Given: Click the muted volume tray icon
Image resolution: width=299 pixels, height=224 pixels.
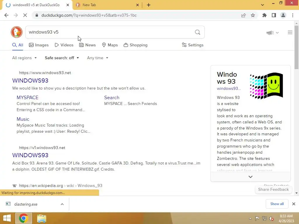Looking at the screenshot, I should click(x=272, y=218).
